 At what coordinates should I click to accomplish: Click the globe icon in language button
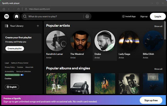[8, 87]
